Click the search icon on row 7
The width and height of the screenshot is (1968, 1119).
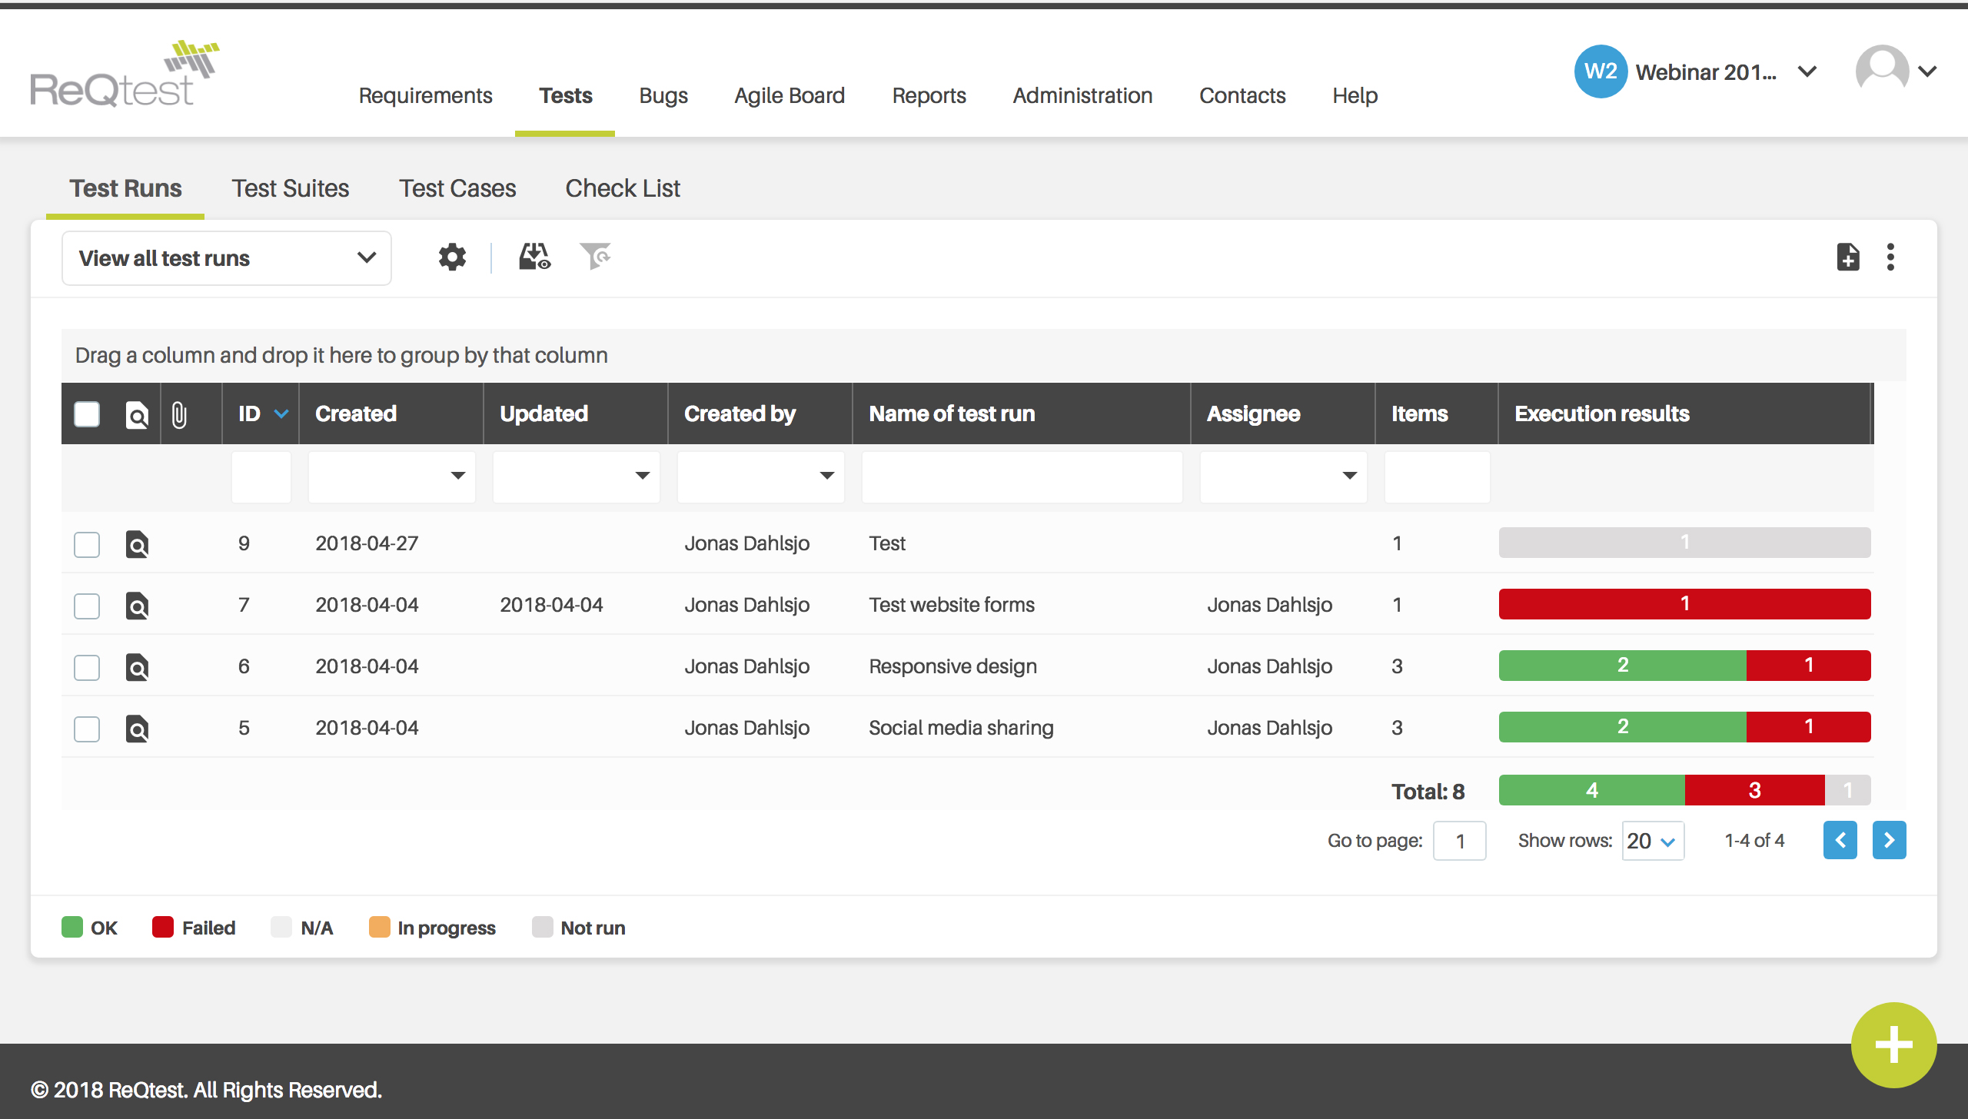tap(135, 606)
